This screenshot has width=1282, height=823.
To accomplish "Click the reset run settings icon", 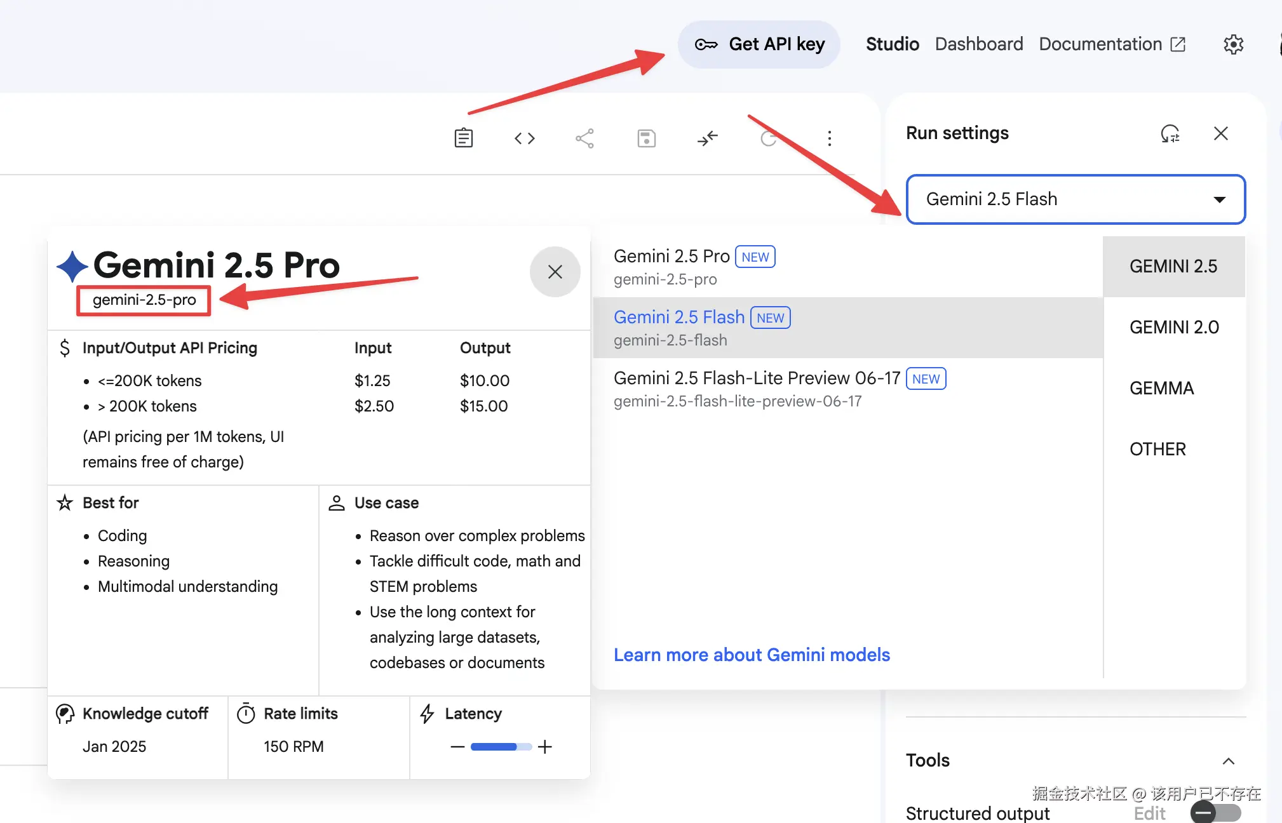I will [1170, 133].
